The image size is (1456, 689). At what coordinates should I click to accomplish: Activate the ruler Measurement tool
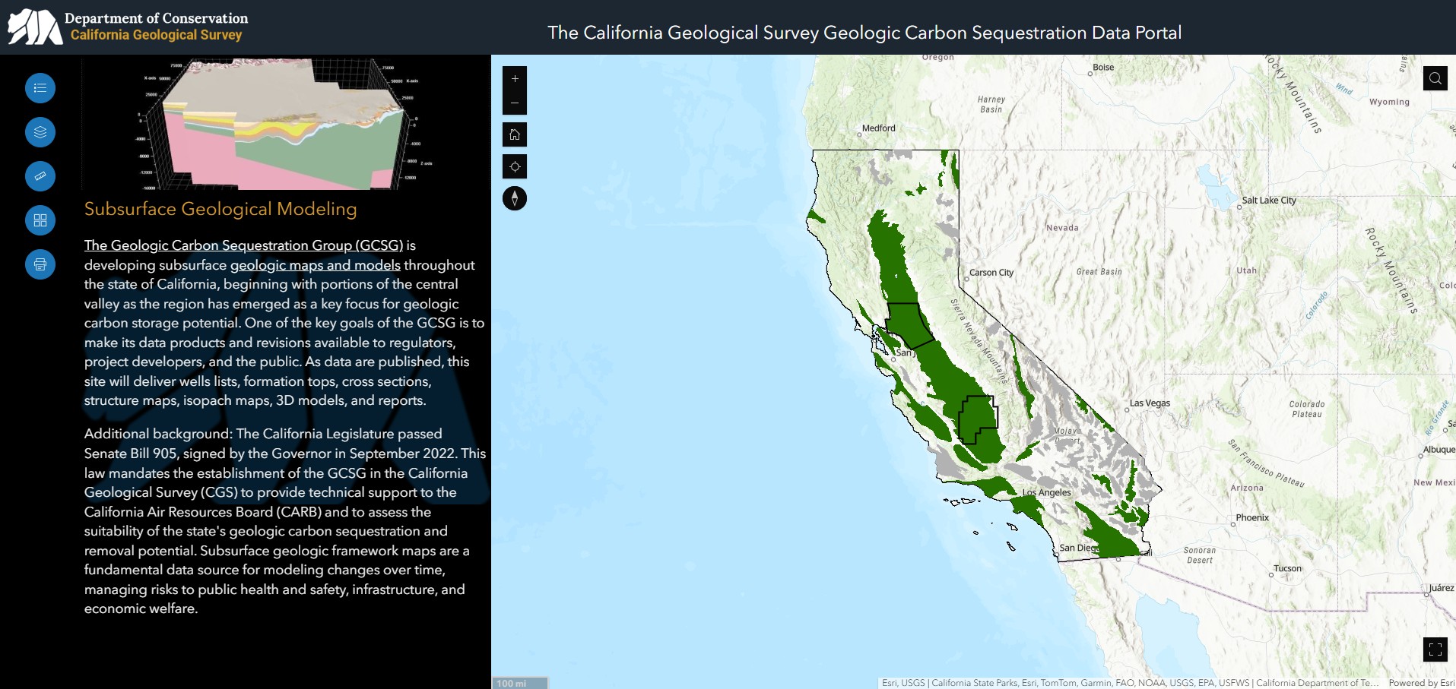click(40, 176)
